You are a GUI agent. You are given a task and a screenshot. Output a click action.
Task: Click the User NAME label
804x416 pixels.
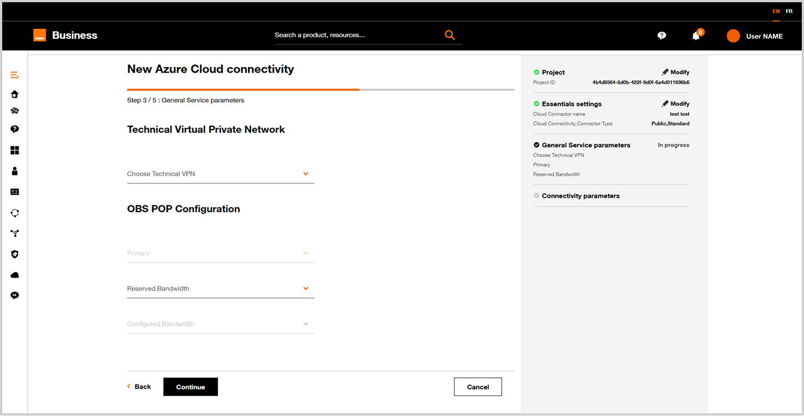[x=764, y=36]
